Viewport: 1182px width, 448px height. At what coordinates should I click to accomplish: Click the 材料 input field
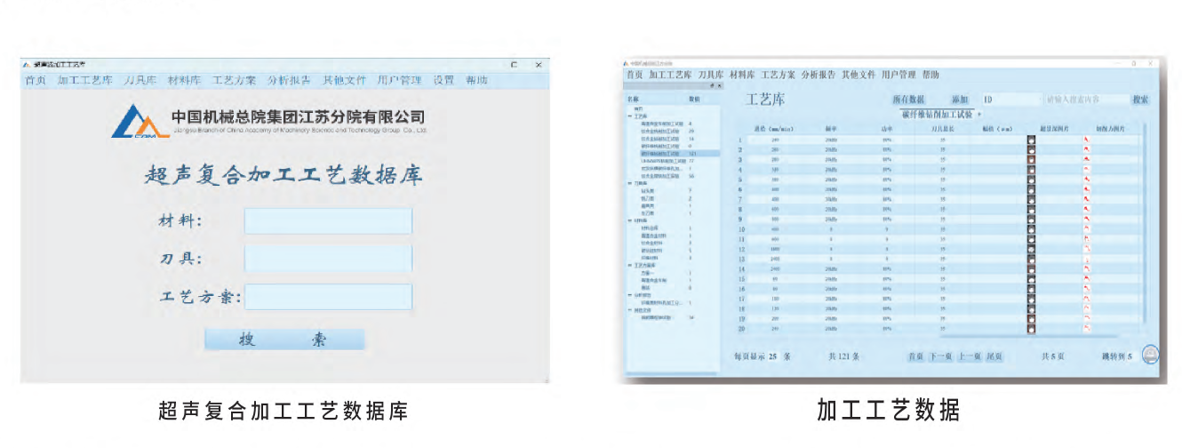tap(328, 221)
